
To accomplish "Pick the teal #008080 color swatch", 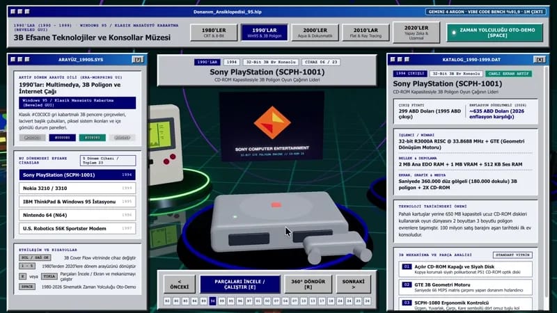I will [x=93, y=138].
